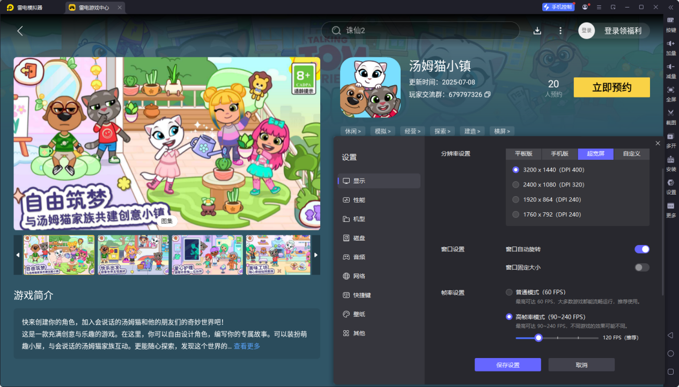Image resolution: width=679 pixels, height=387 pixels.
Task: Close the 设置 settings dialog
Action: (658, 143)
